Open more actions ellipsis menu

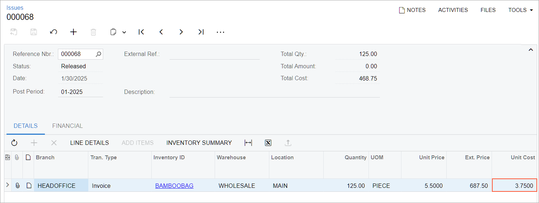point(220,32)
